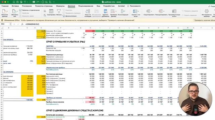Open Инструменты анализа gear icon

point(207,11)
